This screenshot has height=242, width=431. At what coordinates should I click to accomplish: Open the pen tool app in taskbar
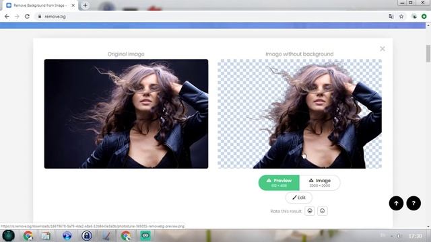tap(106, 236)
